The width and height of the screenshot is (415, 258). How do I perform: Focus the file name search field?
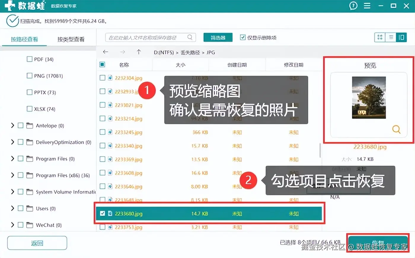(151, 38)
